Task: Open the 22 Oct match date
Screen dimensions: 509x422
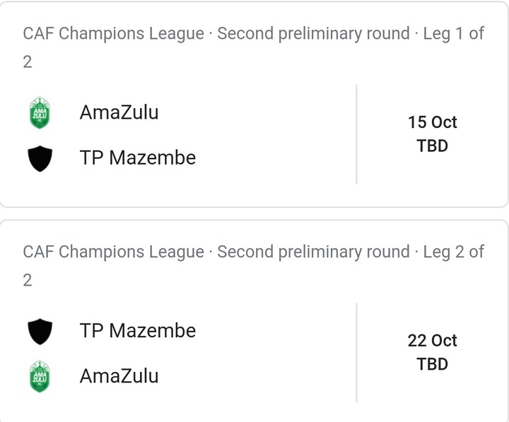Action: (x=433, y=341)
